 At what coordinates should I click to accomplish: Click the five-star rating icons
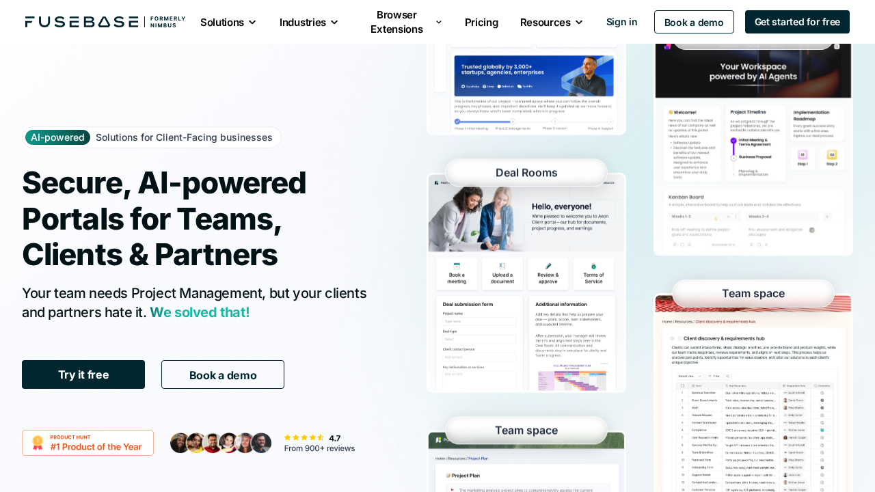pos(304,437)
